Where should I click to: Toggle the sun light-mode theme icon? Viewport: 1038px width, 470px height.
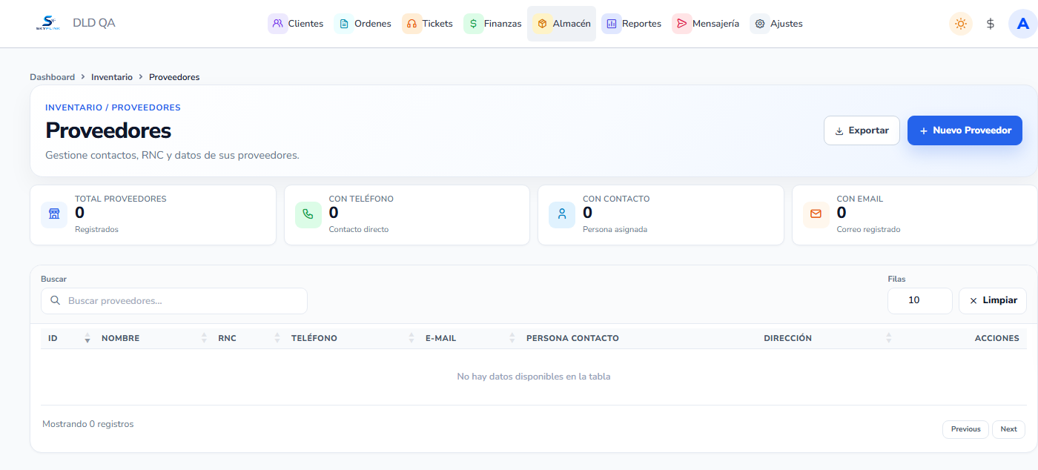click(961, 24)
